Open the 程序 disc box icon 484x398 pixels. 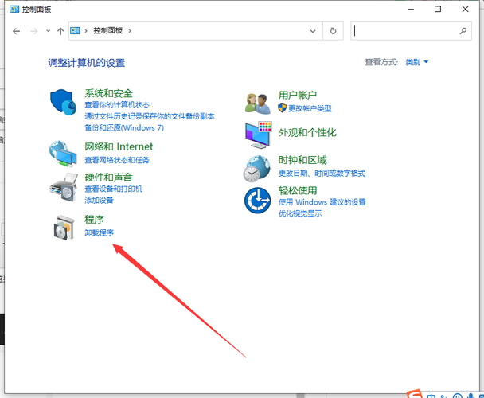click(x=64, y=228)
